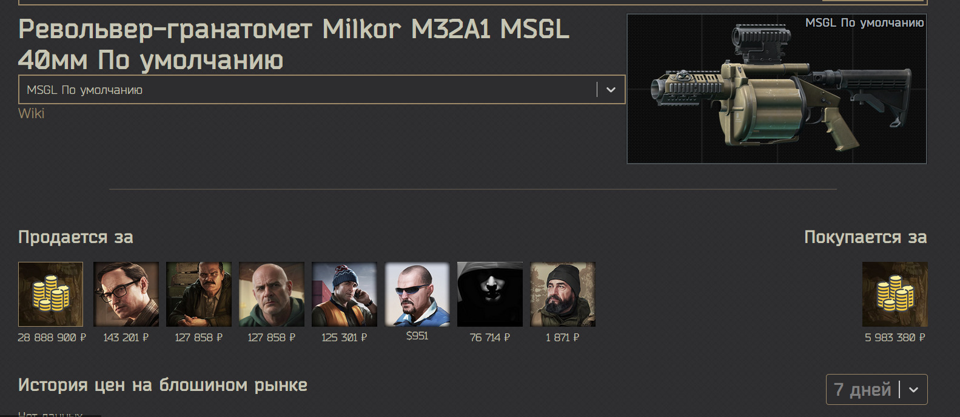Viewport: 960px width, 417px height.
Task: Click the Prapor trader portrait with mustache
Action: (x=199, y=294)
